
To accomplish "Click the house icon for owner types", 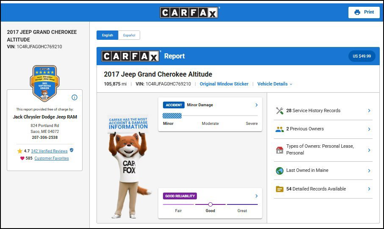I will 279,150.
